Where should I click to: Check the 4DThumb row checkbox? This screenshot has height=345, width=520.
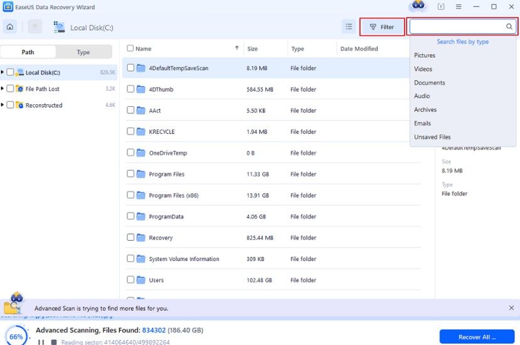130,89
